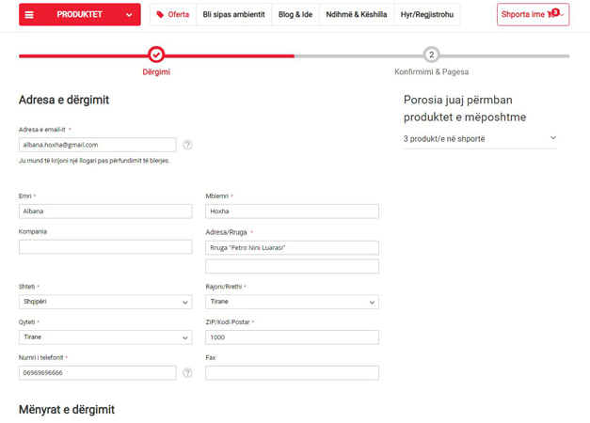The image size is (590, 423).
Task: Open the shopping cart icon
Action: (x=551, y=15)
